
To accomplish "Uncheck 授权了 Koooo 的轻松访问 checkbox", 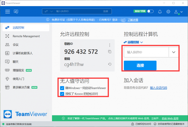I will (x=62, y=94).
